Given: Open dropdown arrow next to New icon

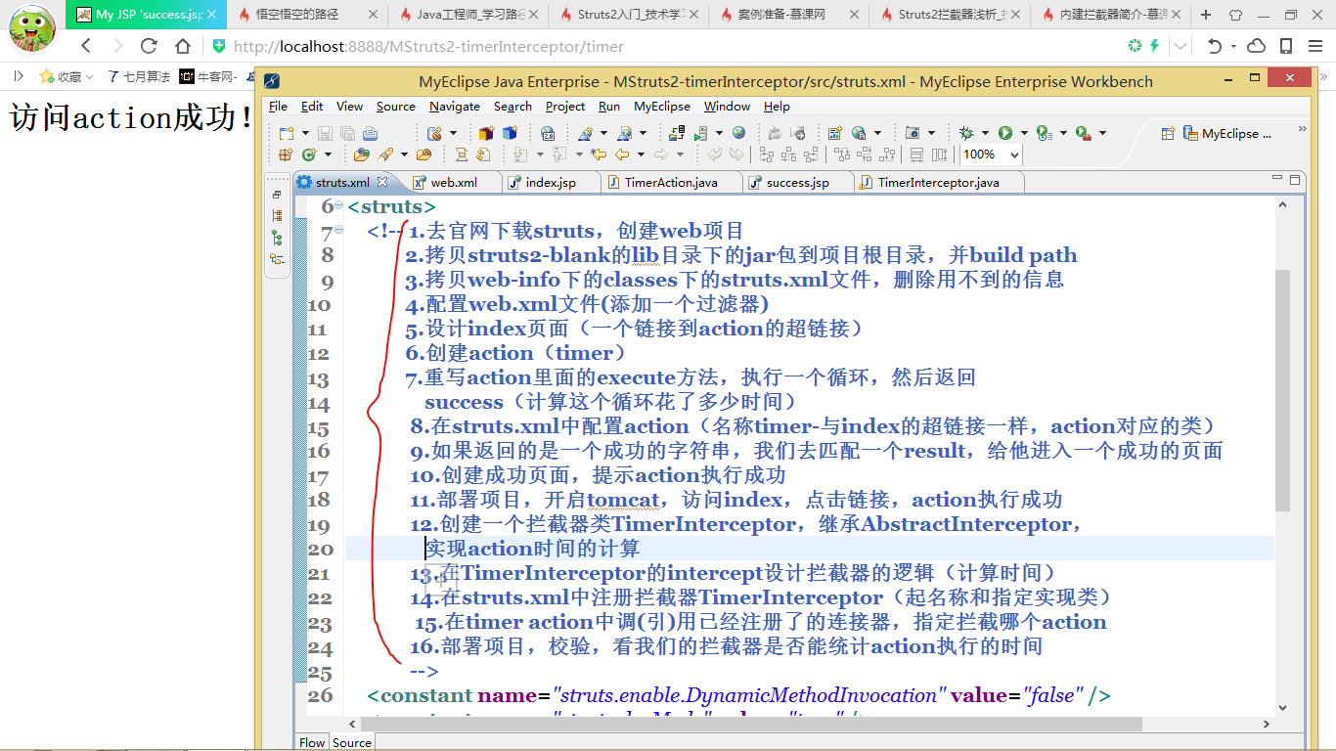Looking at the screenshot, I should [x=305, y=133].
